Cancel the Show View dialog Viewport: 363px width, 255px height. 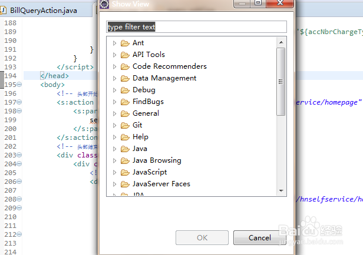[259, 238]
